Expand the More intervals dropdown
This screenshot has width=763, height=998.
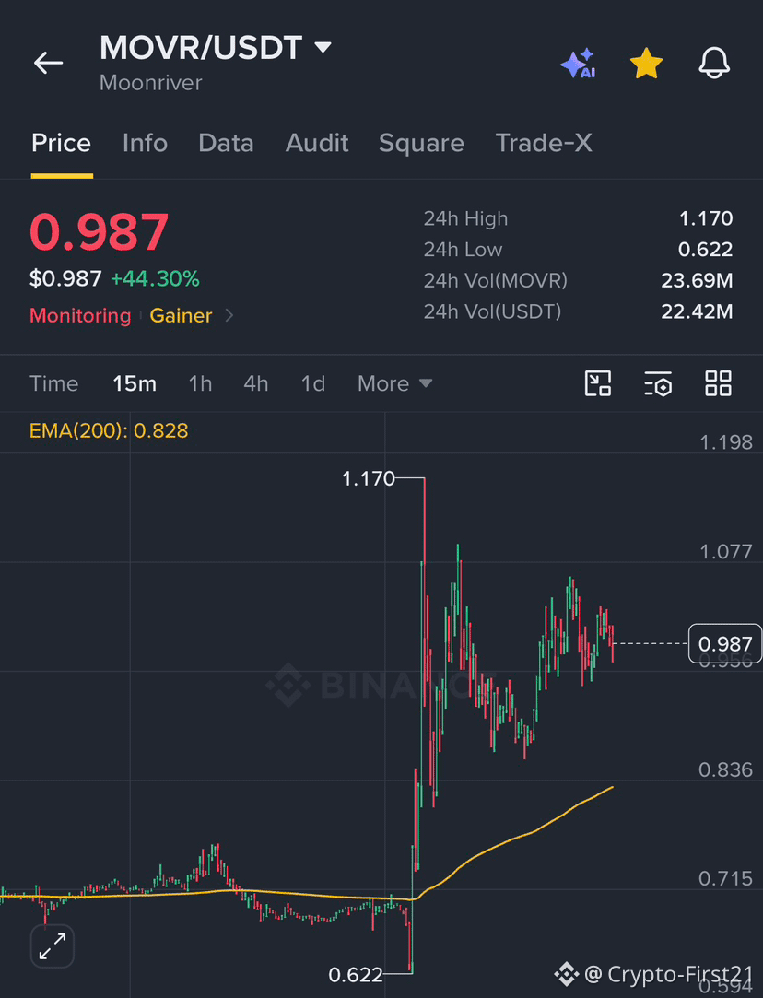pos(395,383)
